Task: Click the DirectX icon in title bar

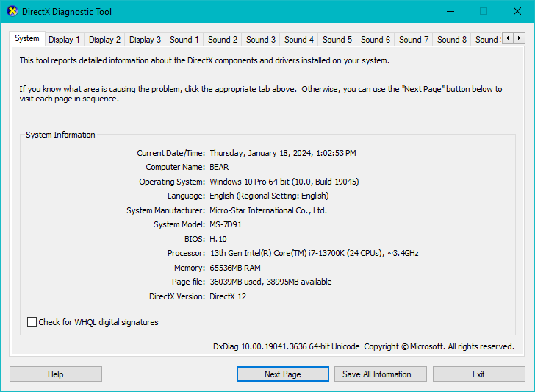Action: (12, 12)
